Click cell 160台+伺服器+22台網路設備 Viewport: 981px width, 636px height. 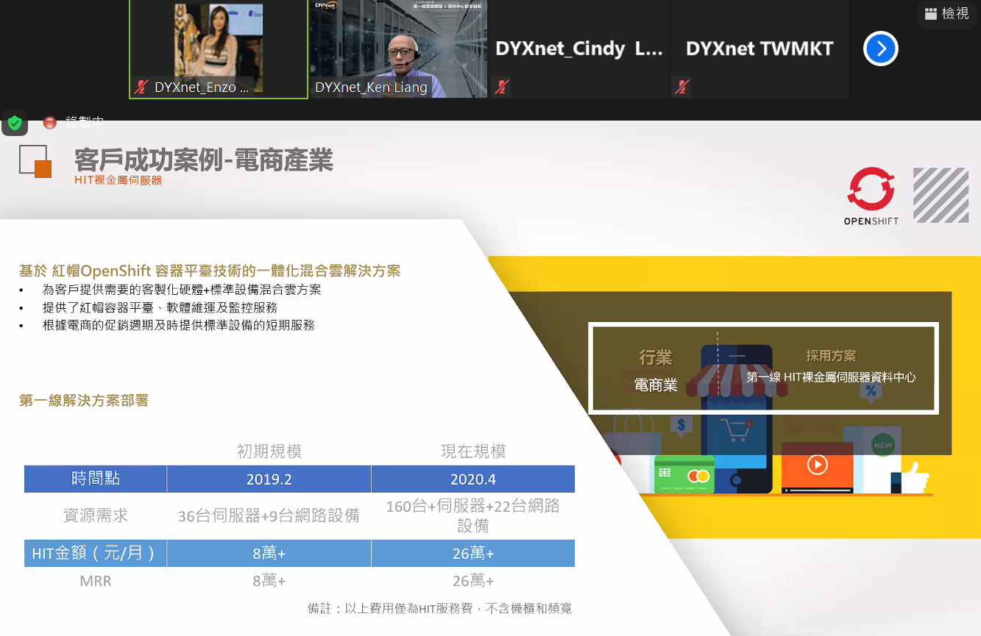point(473,515)
